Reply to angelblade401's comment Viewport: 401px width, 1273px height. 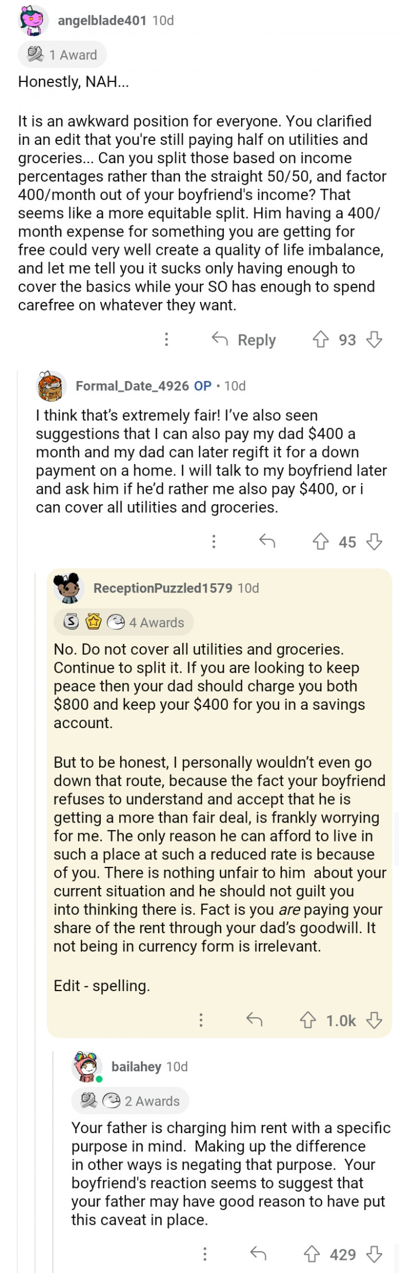click(x=245, y=340)
